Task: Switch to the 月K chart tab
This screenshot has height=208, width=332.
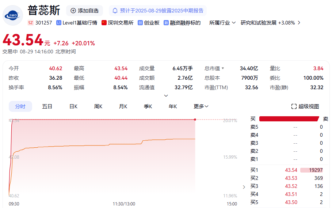Action: pos(123,106)
